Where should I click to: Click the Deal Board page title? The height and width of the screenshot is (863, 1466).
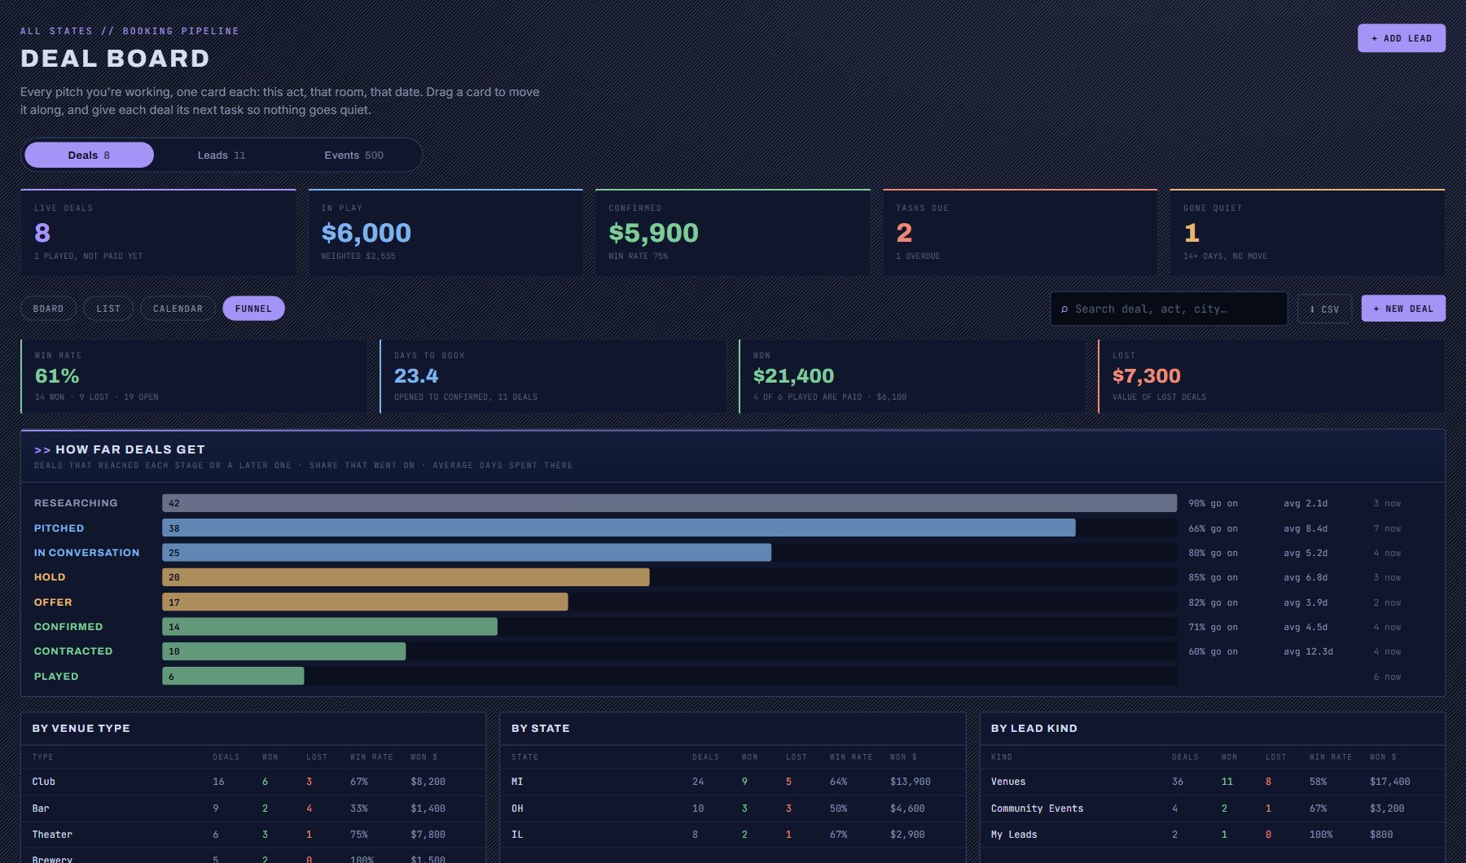click(115, 59)
